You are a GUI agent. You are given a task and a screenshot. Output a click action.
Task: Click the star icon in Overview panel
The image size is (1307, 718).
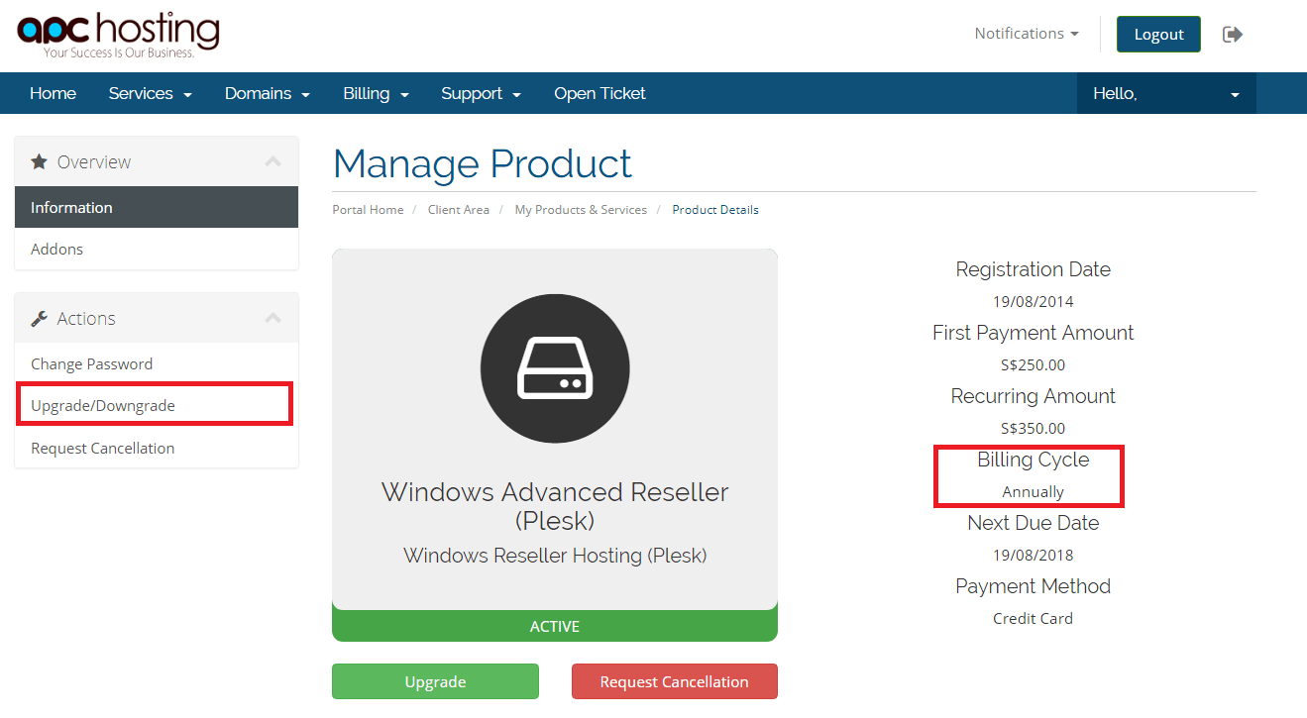point(39,161)
